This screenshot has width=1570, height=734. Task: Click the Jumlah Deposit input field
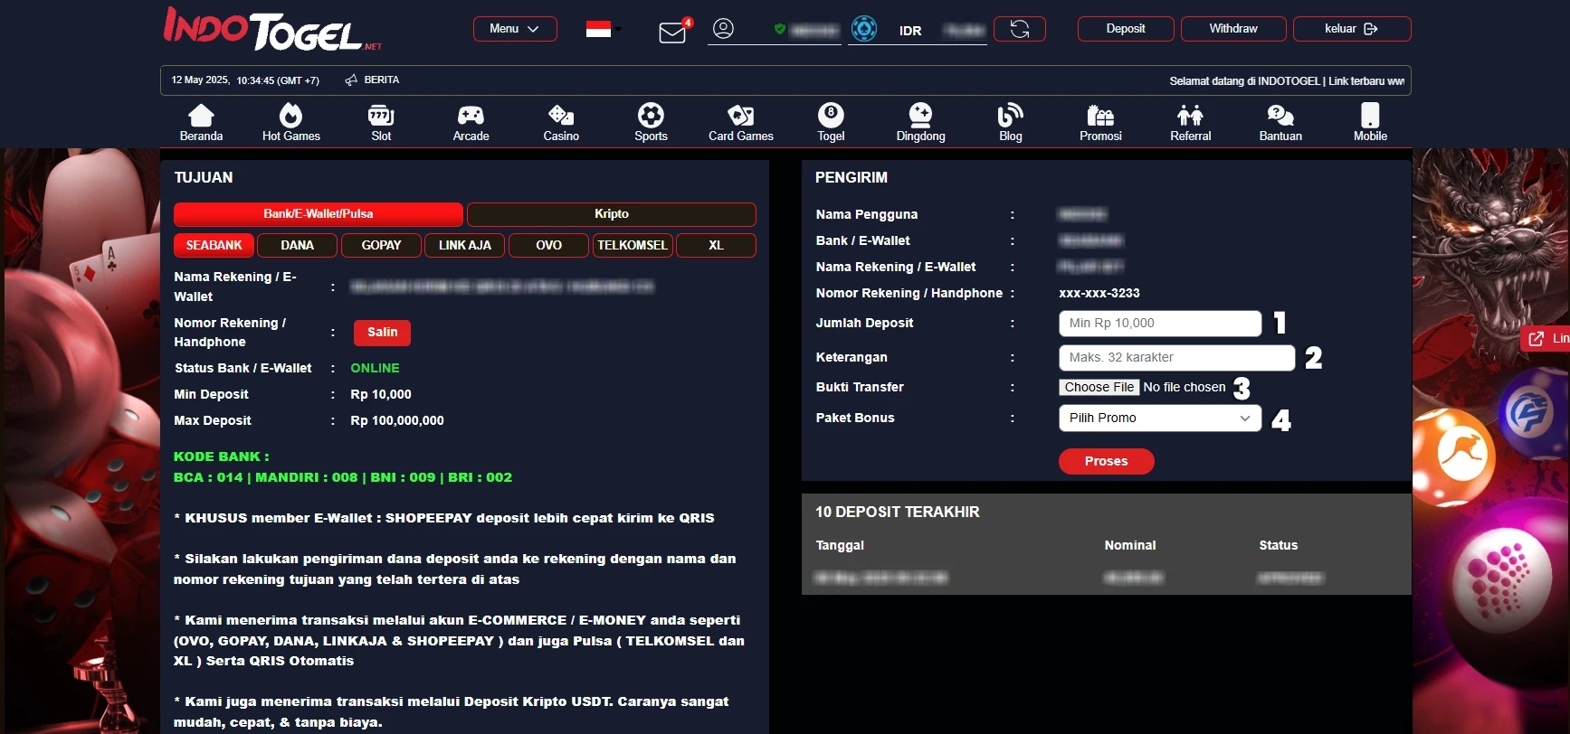[1160, 324]
